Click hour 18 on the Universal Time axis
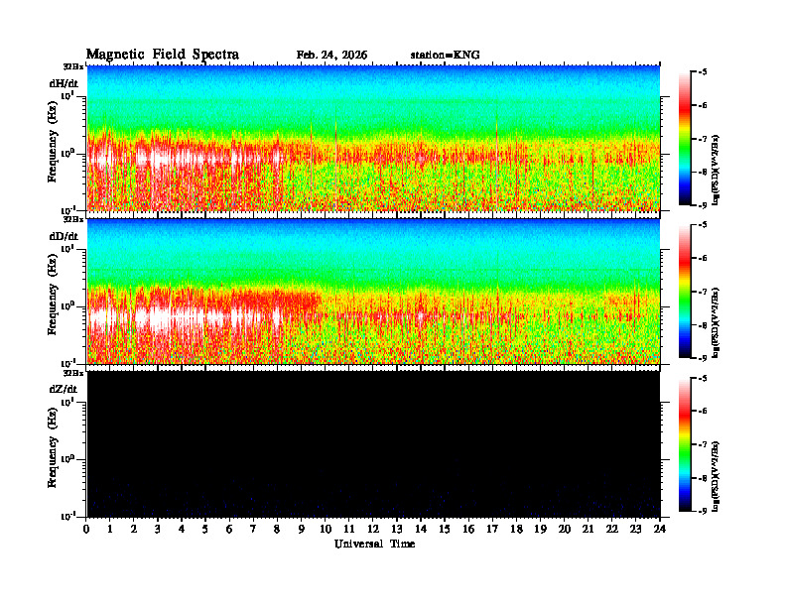The height and width of the screenshot is (607, 786). click(517, 530)
